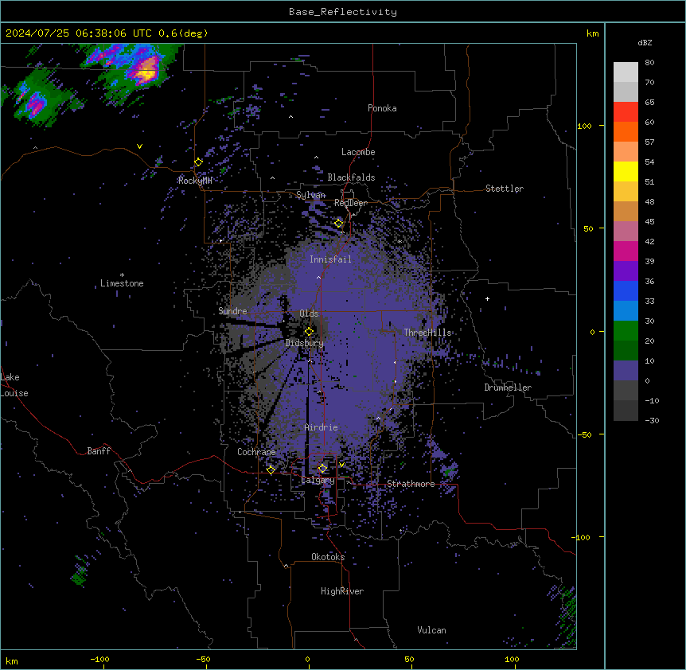
Task: Click the Base_Reflectivity title
Action: tap(342, 12)
